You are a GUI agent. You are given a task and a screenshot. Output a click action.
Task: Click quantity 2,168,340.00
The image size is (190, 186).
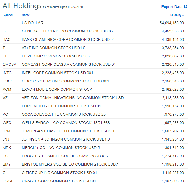(173, 81)
